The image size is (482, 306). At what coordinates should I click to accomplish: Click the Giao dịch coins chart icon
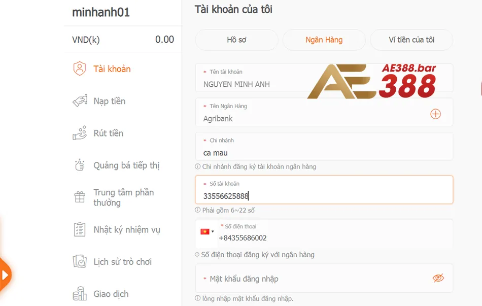[x=80, y=293]
